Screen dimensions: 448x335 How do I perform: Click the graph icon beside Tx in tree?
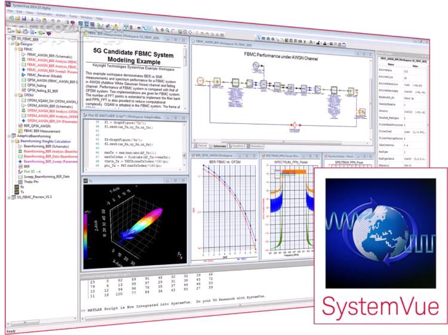pyautogui.click(x=17, y=192)
